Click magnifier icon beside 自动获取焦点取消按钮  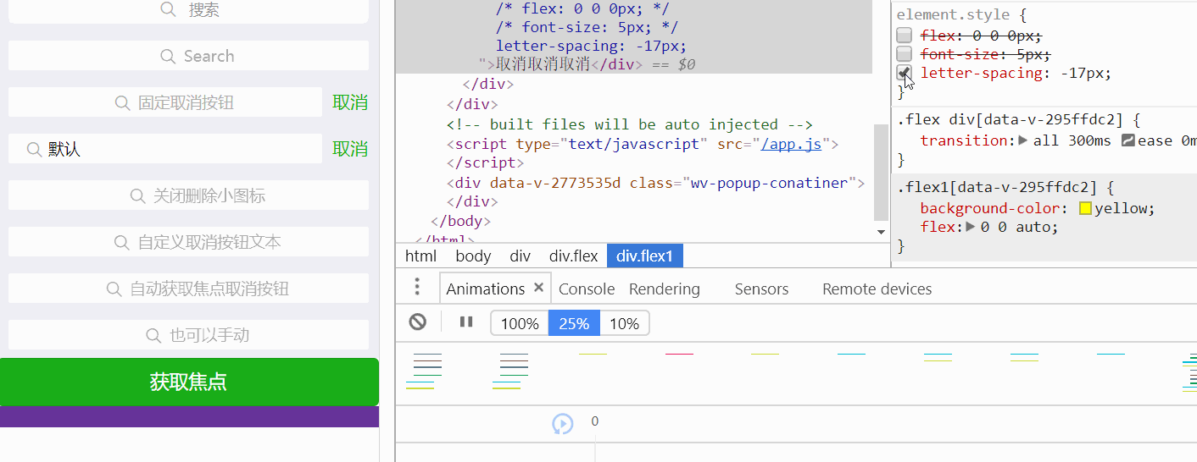pos(114,289)
